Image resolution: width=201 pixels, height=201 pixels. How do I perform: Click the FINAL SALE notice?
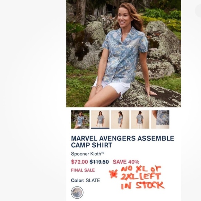click(83, 170)
